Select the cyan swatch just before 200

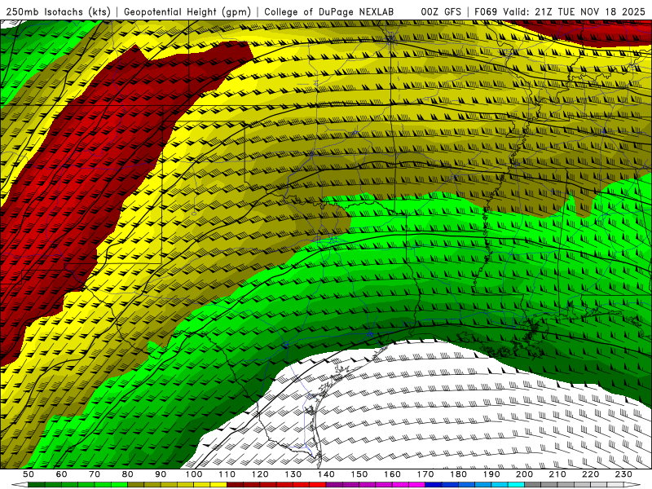[x=516, y=484]
